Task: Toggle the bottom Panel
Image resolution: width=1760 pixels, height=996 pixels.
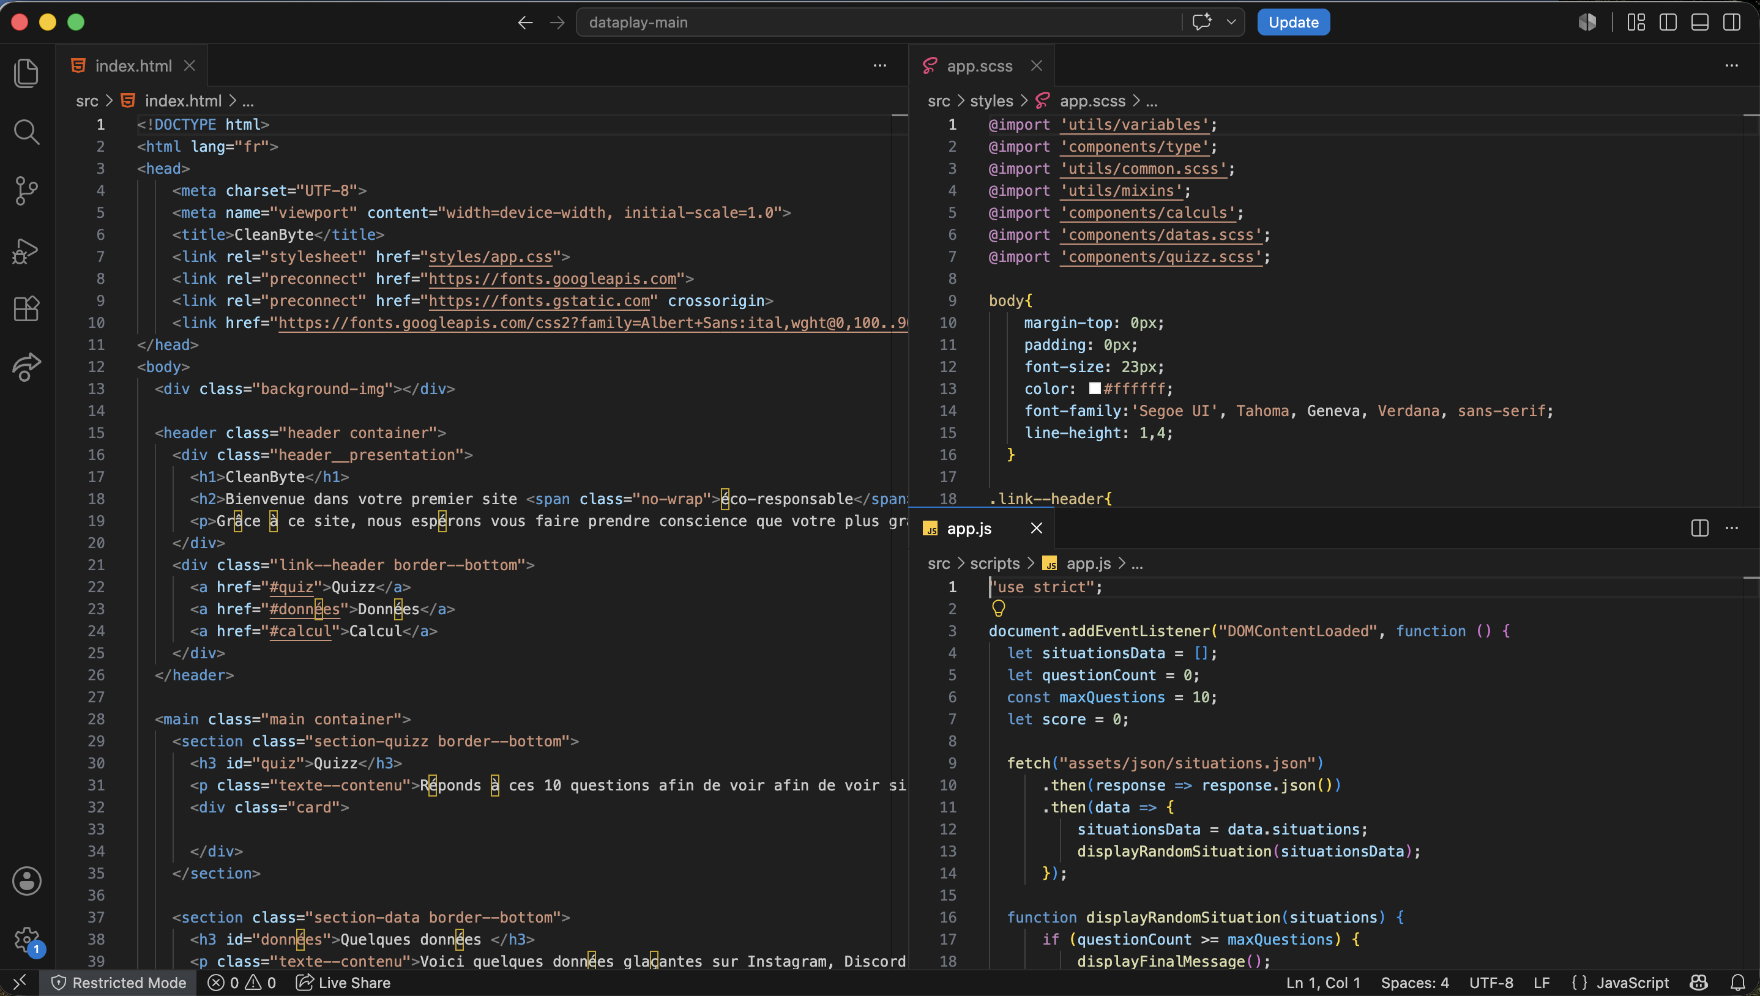Action: pyautogui.click(x=1700, y=23)
